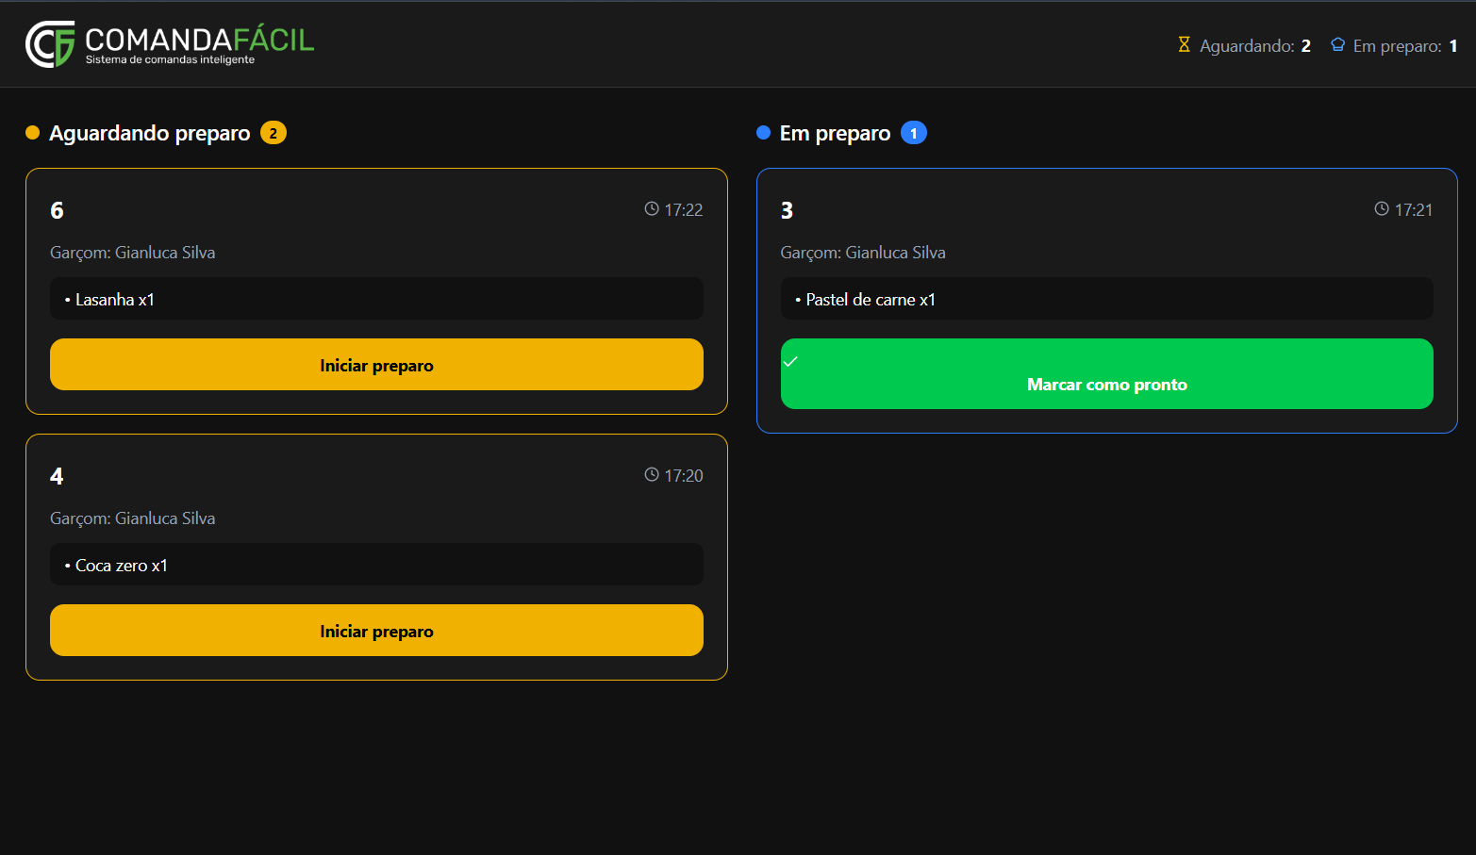Image resolution: width=1476 pixels, height=855 pixels.
Task: Click the clock icon on order 6
Action: pos(652,209)
